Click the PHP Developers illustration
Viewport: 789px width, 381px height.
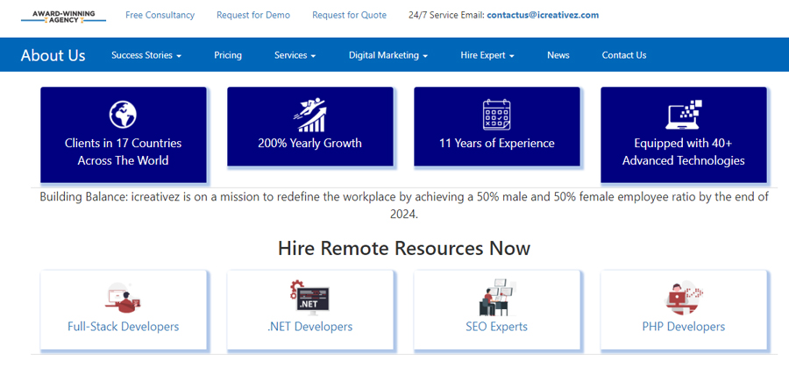click(x=683, y=298)
